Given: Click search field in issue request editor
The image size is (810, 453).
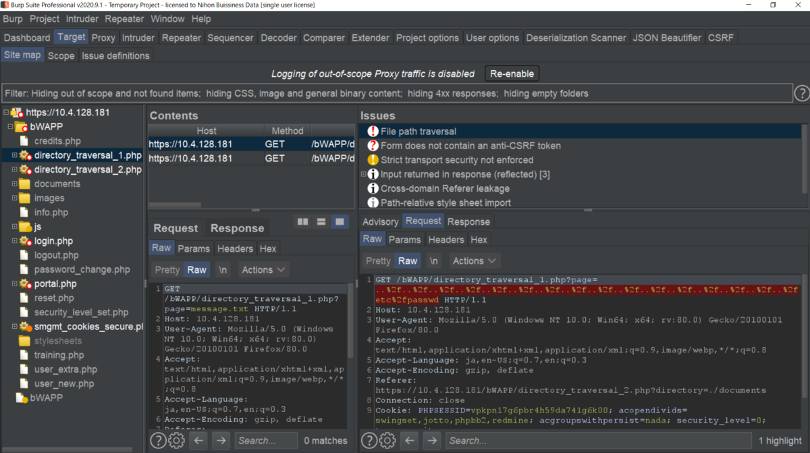Looking at the screenshot, I should pos(597,441).
